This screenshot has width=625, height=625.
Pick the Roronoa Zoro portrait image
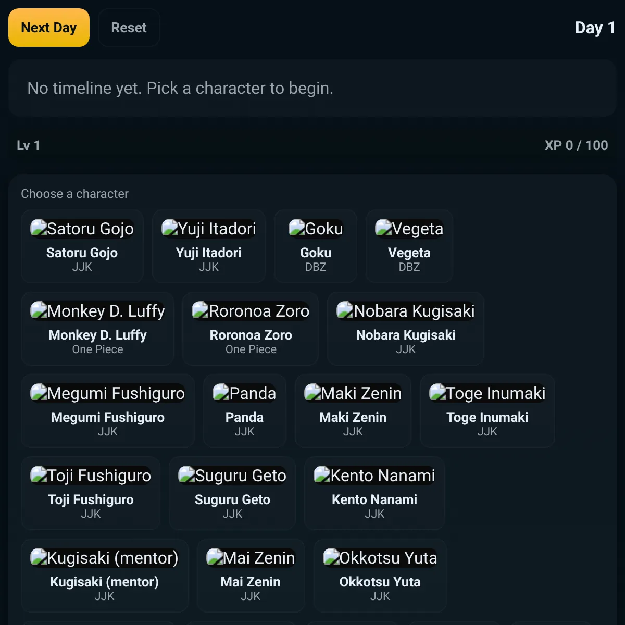251,311
